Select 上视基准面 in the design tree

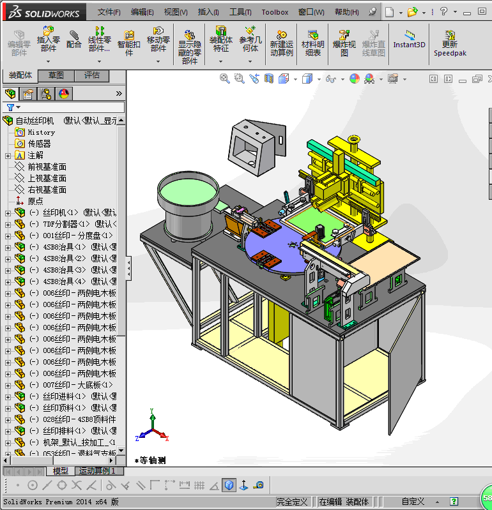(47, 179)
